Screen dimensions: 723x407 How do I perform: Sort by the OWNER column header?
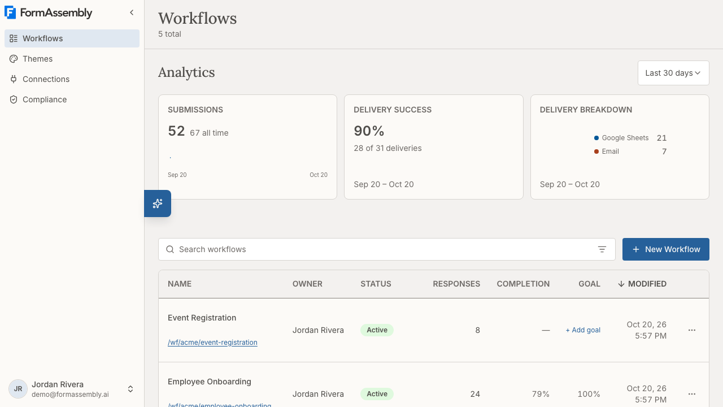tap(307, 284)
